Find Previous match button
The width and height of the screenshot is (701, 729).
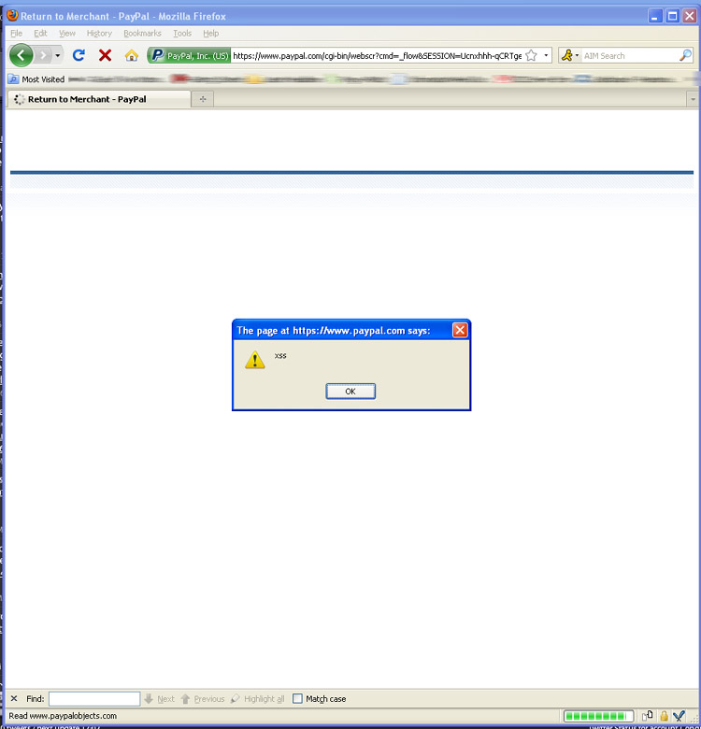coord(202,698)
